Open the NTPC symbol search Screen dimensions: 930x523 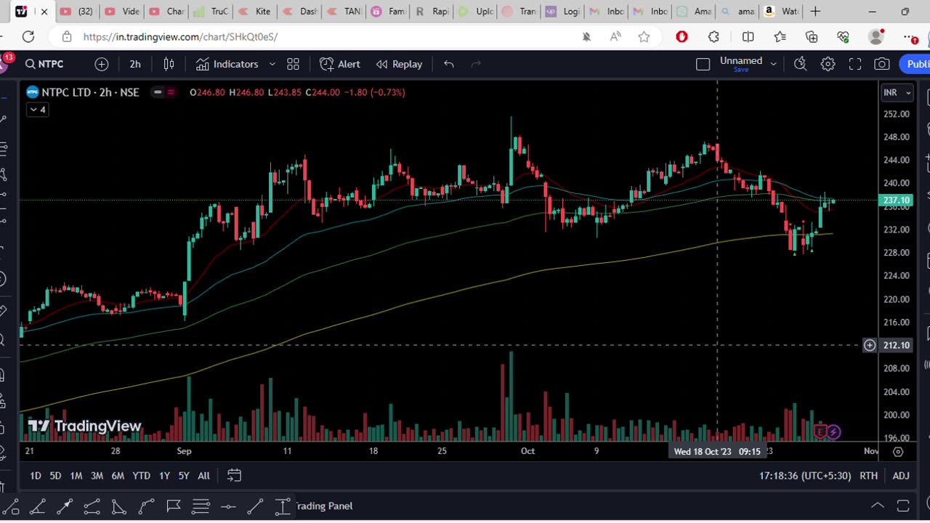(x=44, y=64)
